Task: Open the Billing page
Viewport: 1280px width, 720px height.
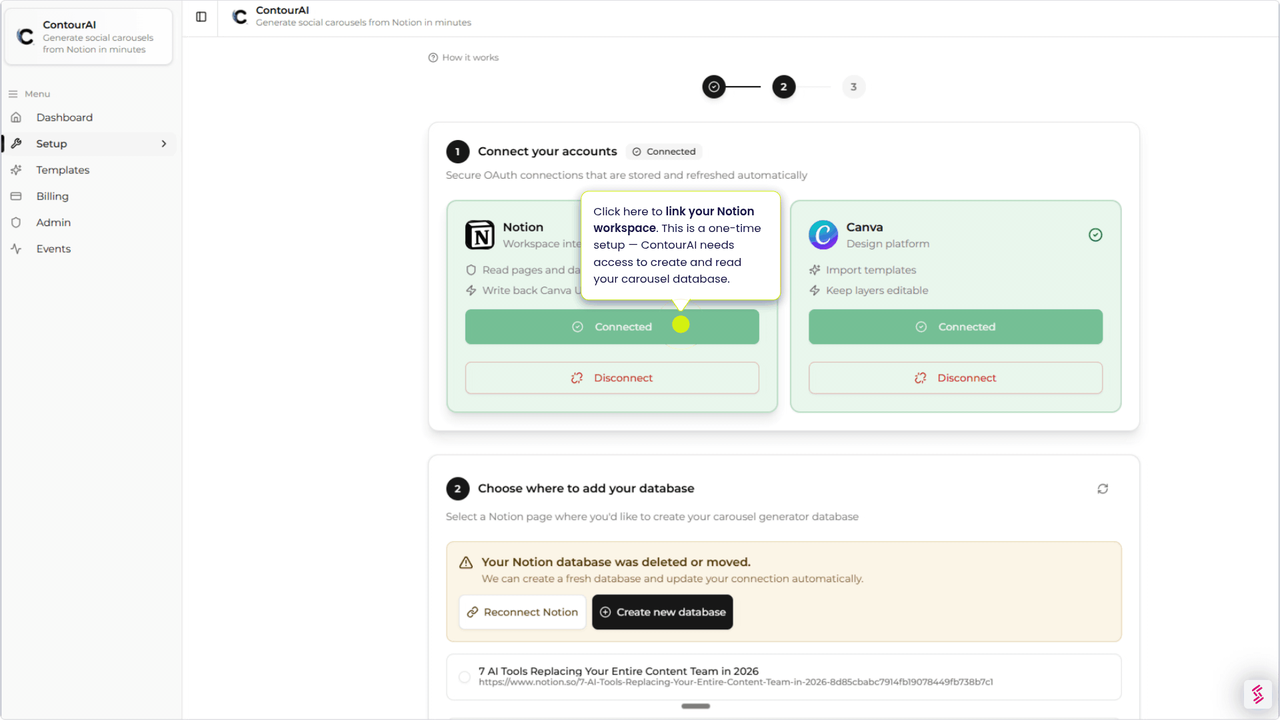Action: 52,196
